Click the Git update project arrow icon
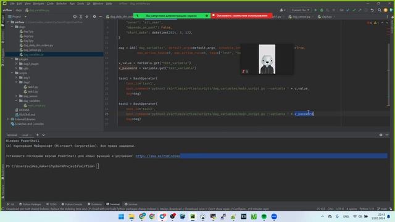This screenshot has width=395, height=222. tap(348, 10)
